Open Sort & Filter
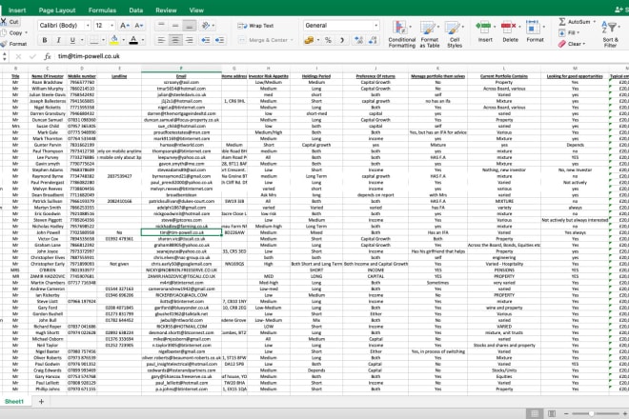Screen dimensions: 629x419 pyautogui.click(x=610, y=33)
